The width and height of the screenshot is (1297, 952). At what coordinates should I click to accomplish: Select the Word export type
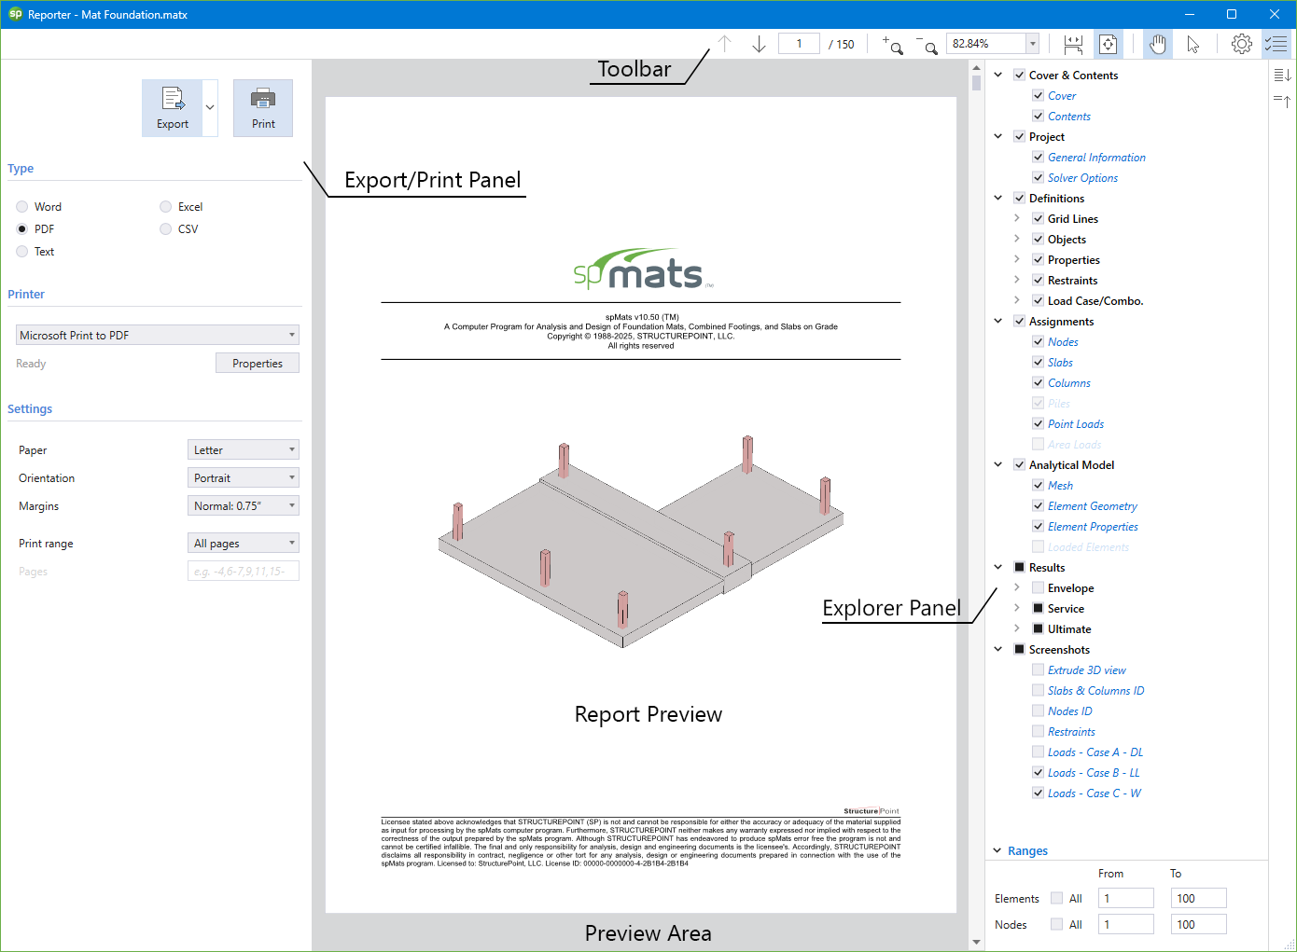21,206
